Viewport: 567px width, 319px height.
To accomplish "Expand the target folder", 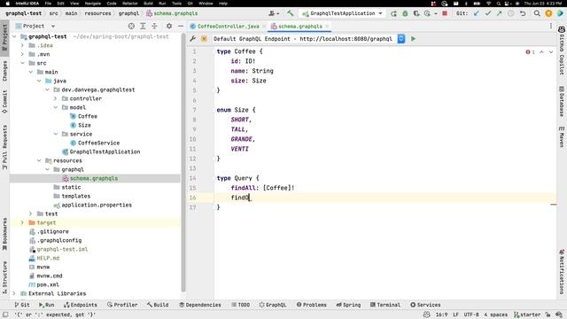I will pos(22,222).
